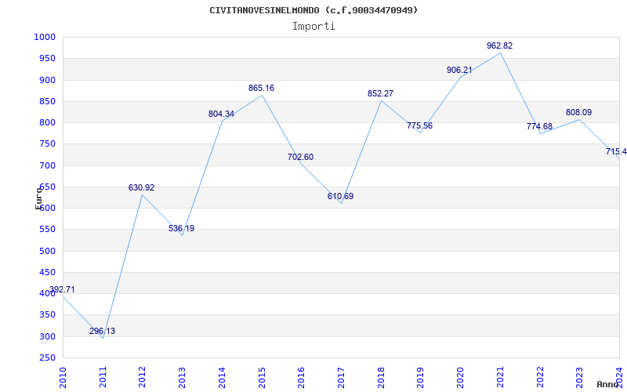Click the Anno x-axis title
The image size is (627, 392).
(607, 384)
